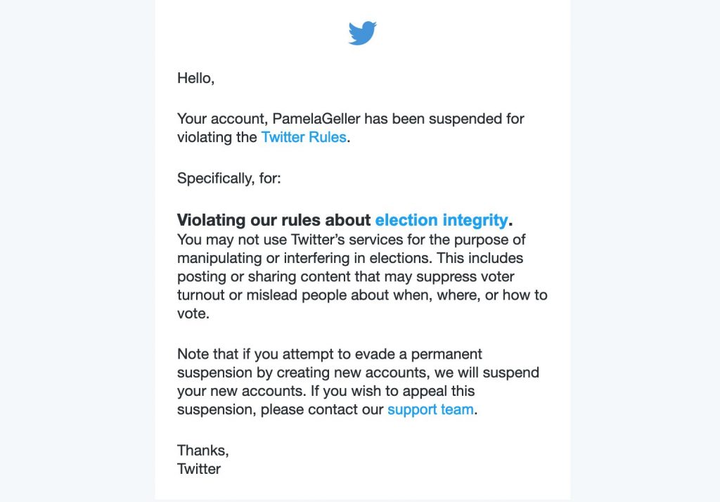Image resolution: width=720 pixels, height=502 pixels.
Task: Click the blue Twitter bird logo
Action: pos(362,33)
